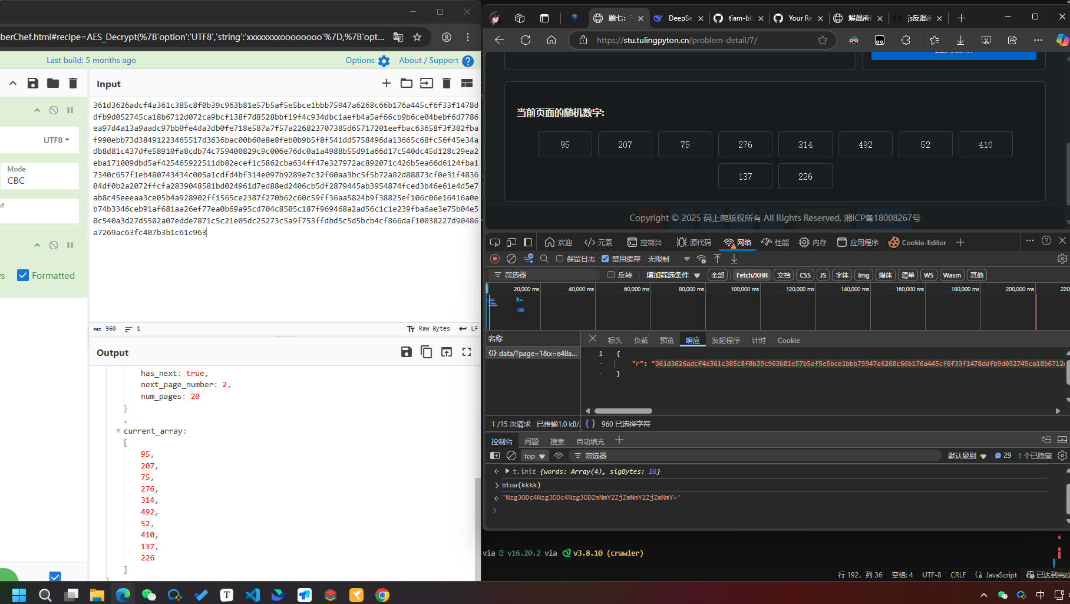Image resolution: width=1070 pixels, height=604 pixels.
Task: Reset pane layout icon in Input header
Action: coord(467,84)
